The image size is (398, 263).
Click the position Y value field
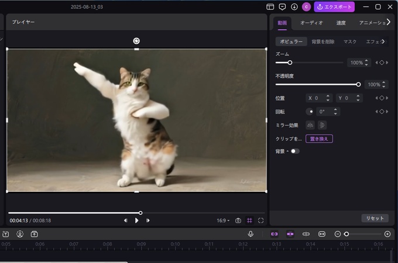point(346,98)
